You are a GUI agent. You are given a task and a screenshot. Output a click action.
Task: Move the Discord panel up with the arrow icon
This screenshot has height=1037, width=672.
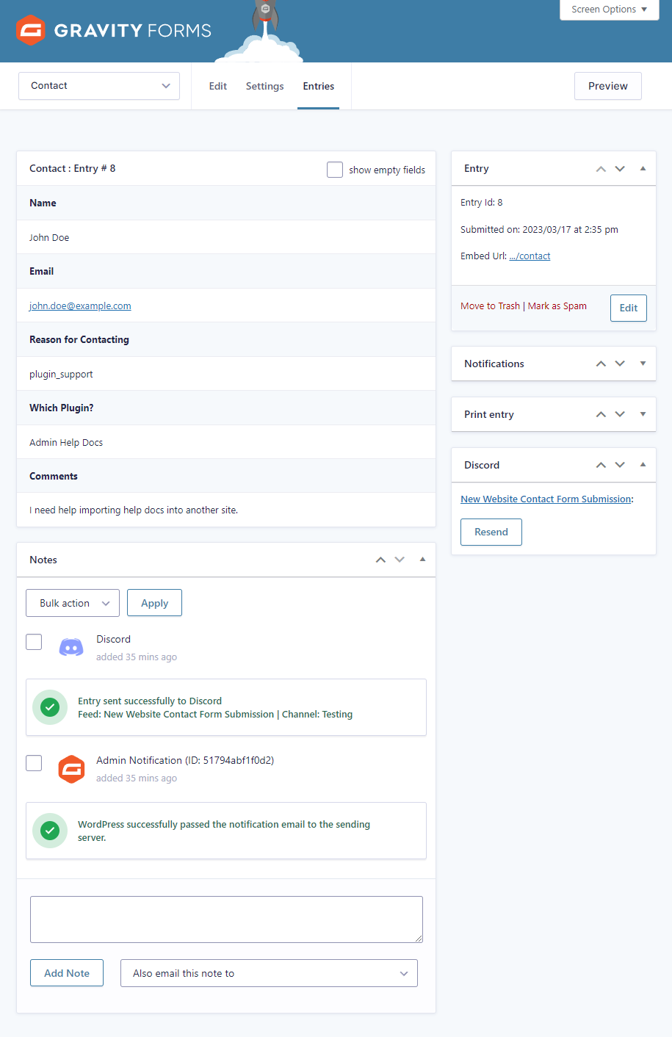point(600,464)
